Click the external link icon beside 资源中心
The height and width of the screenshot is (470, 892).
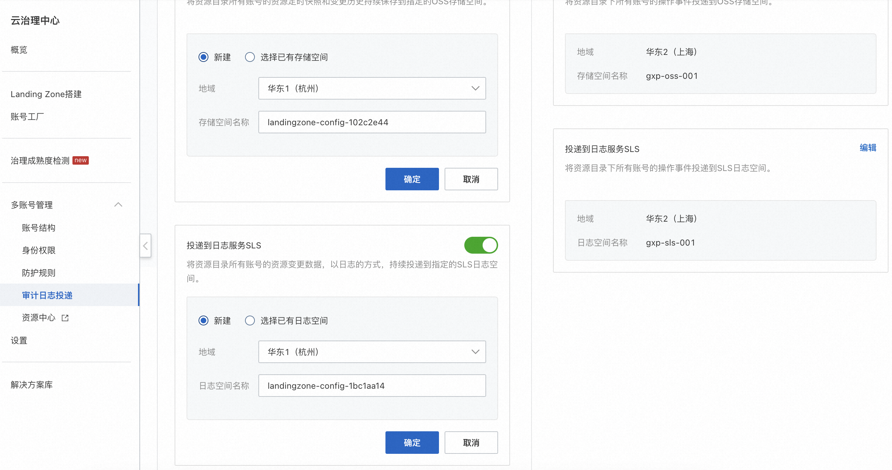(x=65, y=318)
